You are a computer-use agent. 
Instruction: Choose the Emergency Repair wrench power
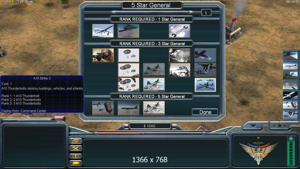point(179,31)
